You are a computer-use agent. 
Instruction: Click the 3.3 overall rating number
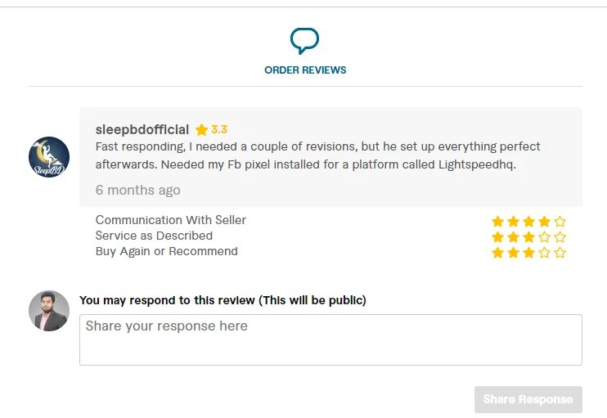click(219, 129)
